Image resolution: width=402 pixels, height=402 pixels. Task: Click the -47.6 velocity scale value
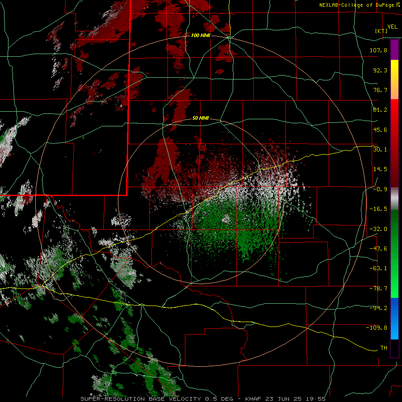point(378,249)
